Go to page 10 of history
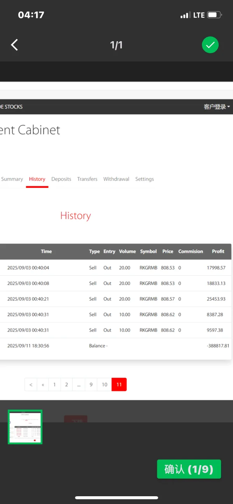 tap(104, 384)
